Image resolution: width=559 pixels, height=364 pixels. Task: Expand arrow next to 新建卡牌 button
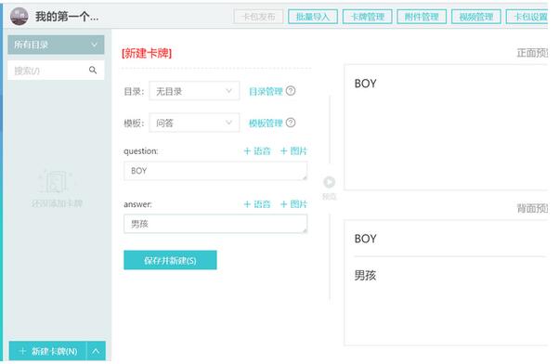(96, 351)
